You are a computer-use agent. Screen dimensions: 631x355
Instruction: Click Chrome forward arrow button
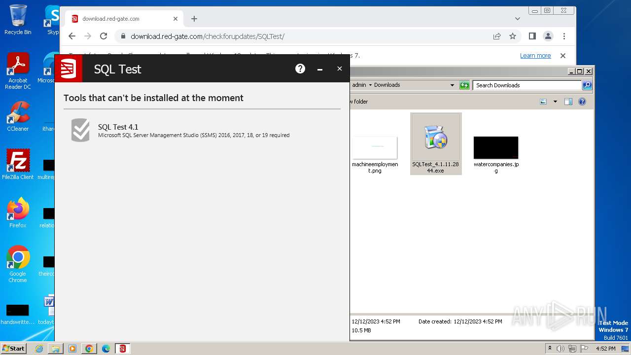[x=88, y=36]
